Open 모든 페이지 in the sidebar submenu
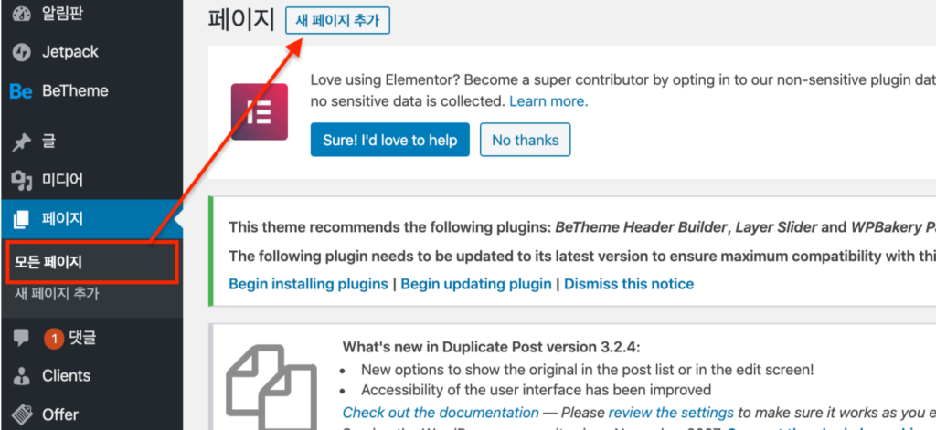Viewport: 936px width, 430px height. pyautogui.click(x=48, y=262)
